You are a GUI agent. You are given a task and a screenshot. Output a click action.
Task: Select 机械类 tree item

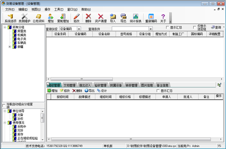(x=21, y=35)
